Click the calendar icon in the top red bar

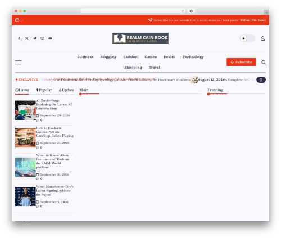[x=17, y=20]
